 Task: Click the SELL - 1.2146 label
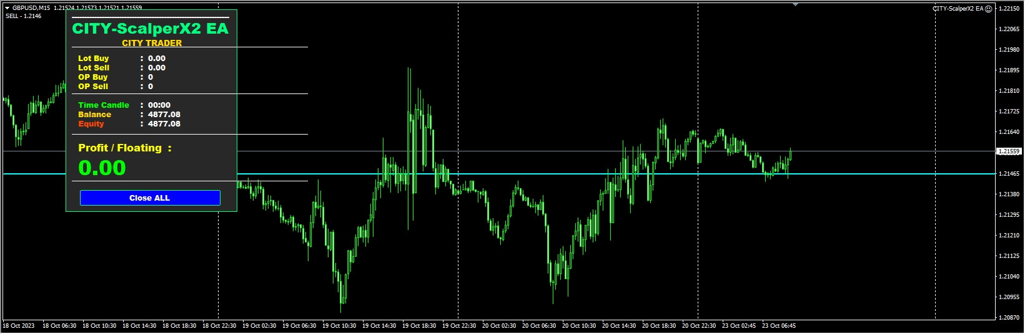[x=23, y=16]
